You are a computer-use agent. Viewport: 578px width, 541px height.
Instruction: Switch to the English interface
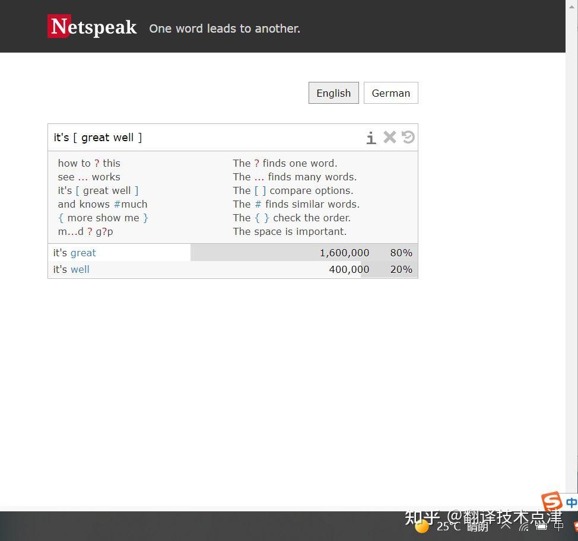333,93
